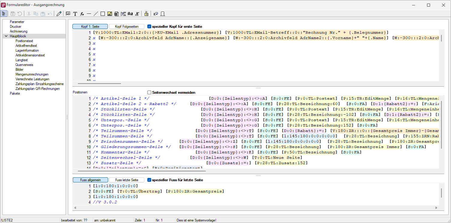This screenshot has height=223, width=451.
Task: Toggle the tree structure view icon
Action: tap(4, 14)
